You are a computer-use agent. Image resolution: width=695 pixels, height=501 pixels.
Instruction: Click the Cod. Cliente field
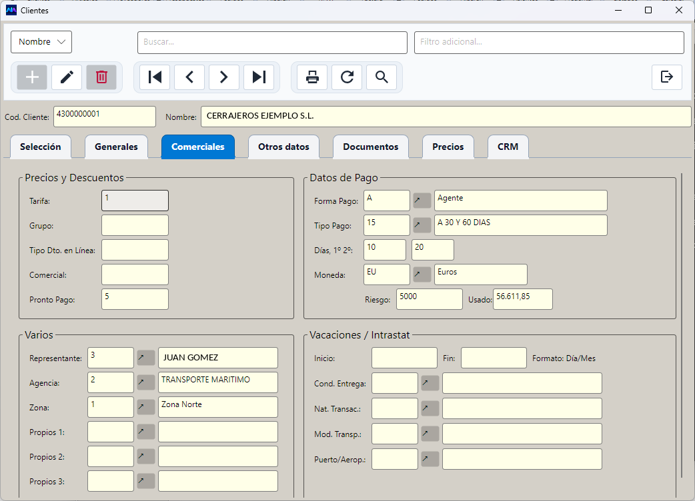click(x=105, y=117)
